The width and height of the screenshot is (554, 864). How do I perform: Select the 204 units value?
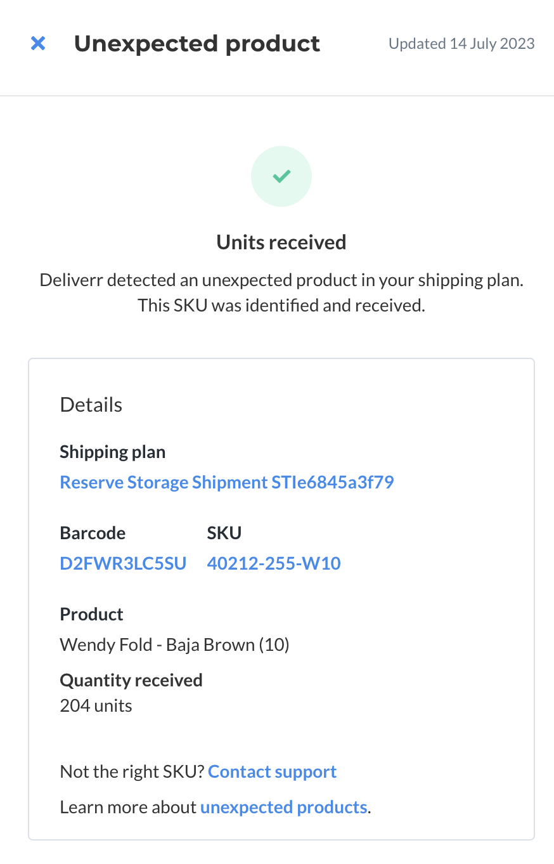click(96, 705)
